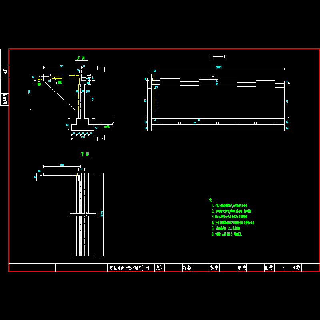Click the 设计 cell in title block
The image size is (320, 320).
click(160, 268)
